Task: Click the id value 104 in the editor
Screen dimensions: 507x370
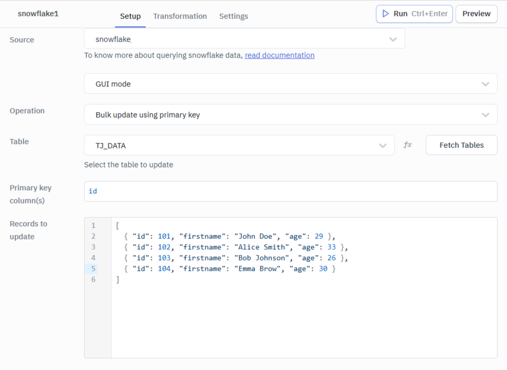Action: pos(164,268)
